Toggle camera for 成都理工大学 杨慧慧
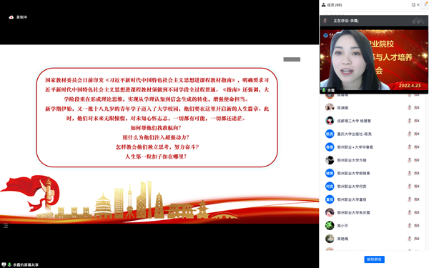Image resolution: width=429 pixels, height=268 pixels. (417, 121)
